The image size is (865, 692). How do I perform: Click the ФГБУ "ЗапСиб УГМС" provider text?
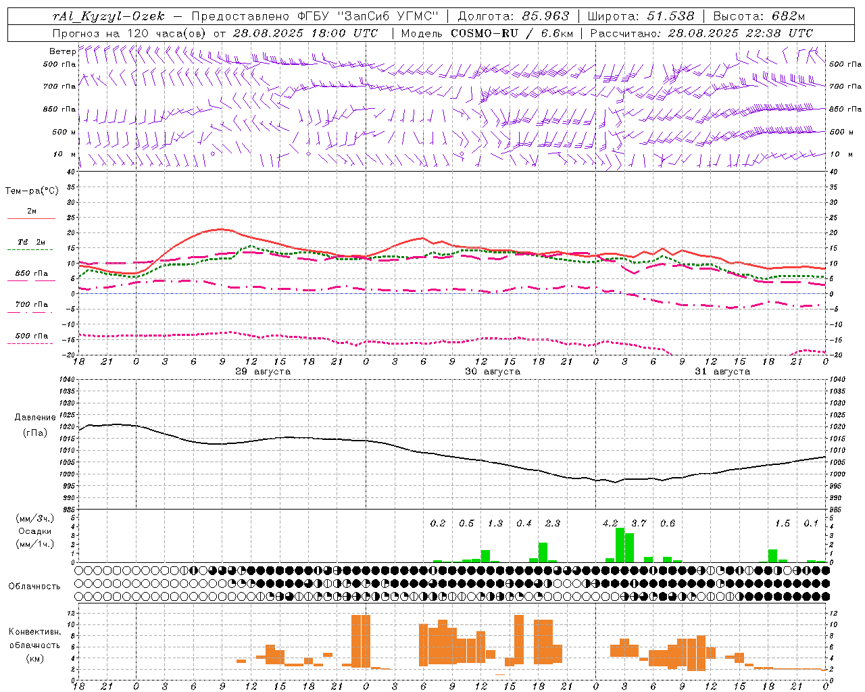tap(369, 16)
